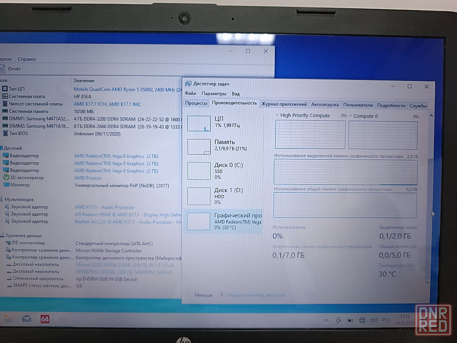The width and height of the screenshot is (457, 343).
Task: Click the 3D-акселератор Xbox-style icon
Action: click(6, 177)
